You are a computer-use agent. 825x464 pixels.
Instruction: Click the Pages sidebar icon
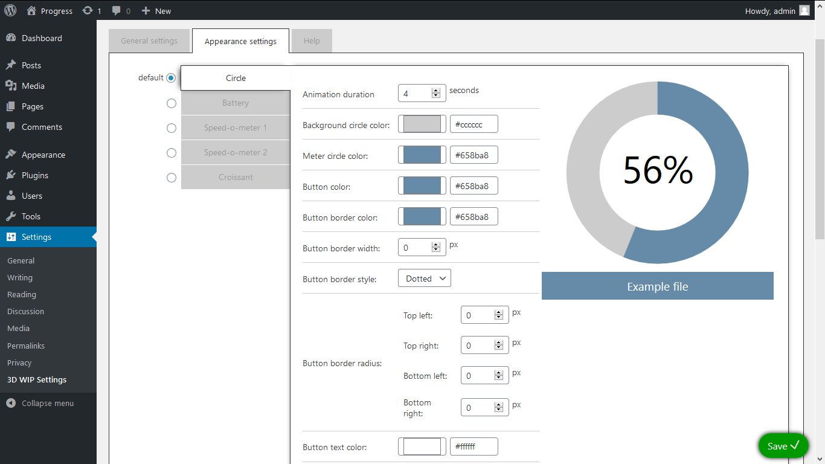(11, 106)
